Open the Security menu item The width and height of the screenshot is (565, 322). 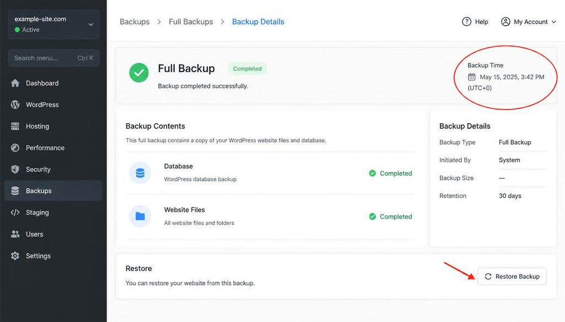54,170
